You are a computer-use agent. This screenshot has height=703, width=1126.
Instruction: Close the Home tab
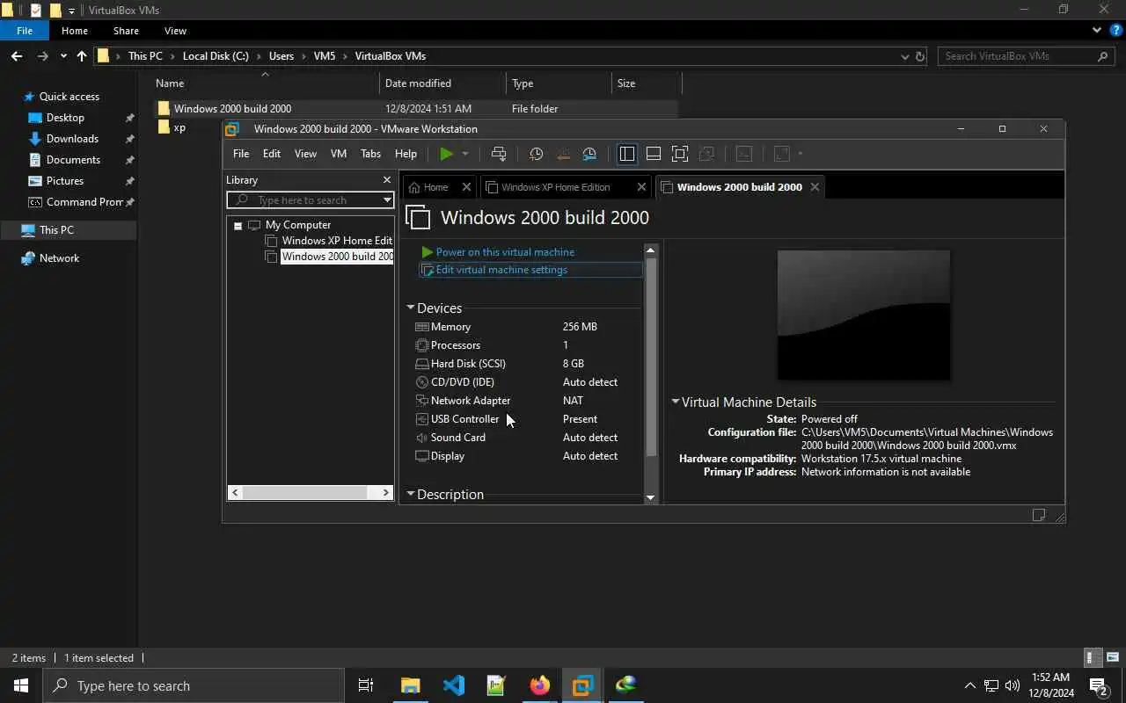pos(466,187)
